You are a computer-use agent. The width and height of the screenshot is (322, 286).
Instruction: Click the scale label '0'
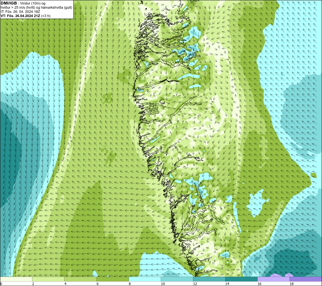[x=1, y=284]
